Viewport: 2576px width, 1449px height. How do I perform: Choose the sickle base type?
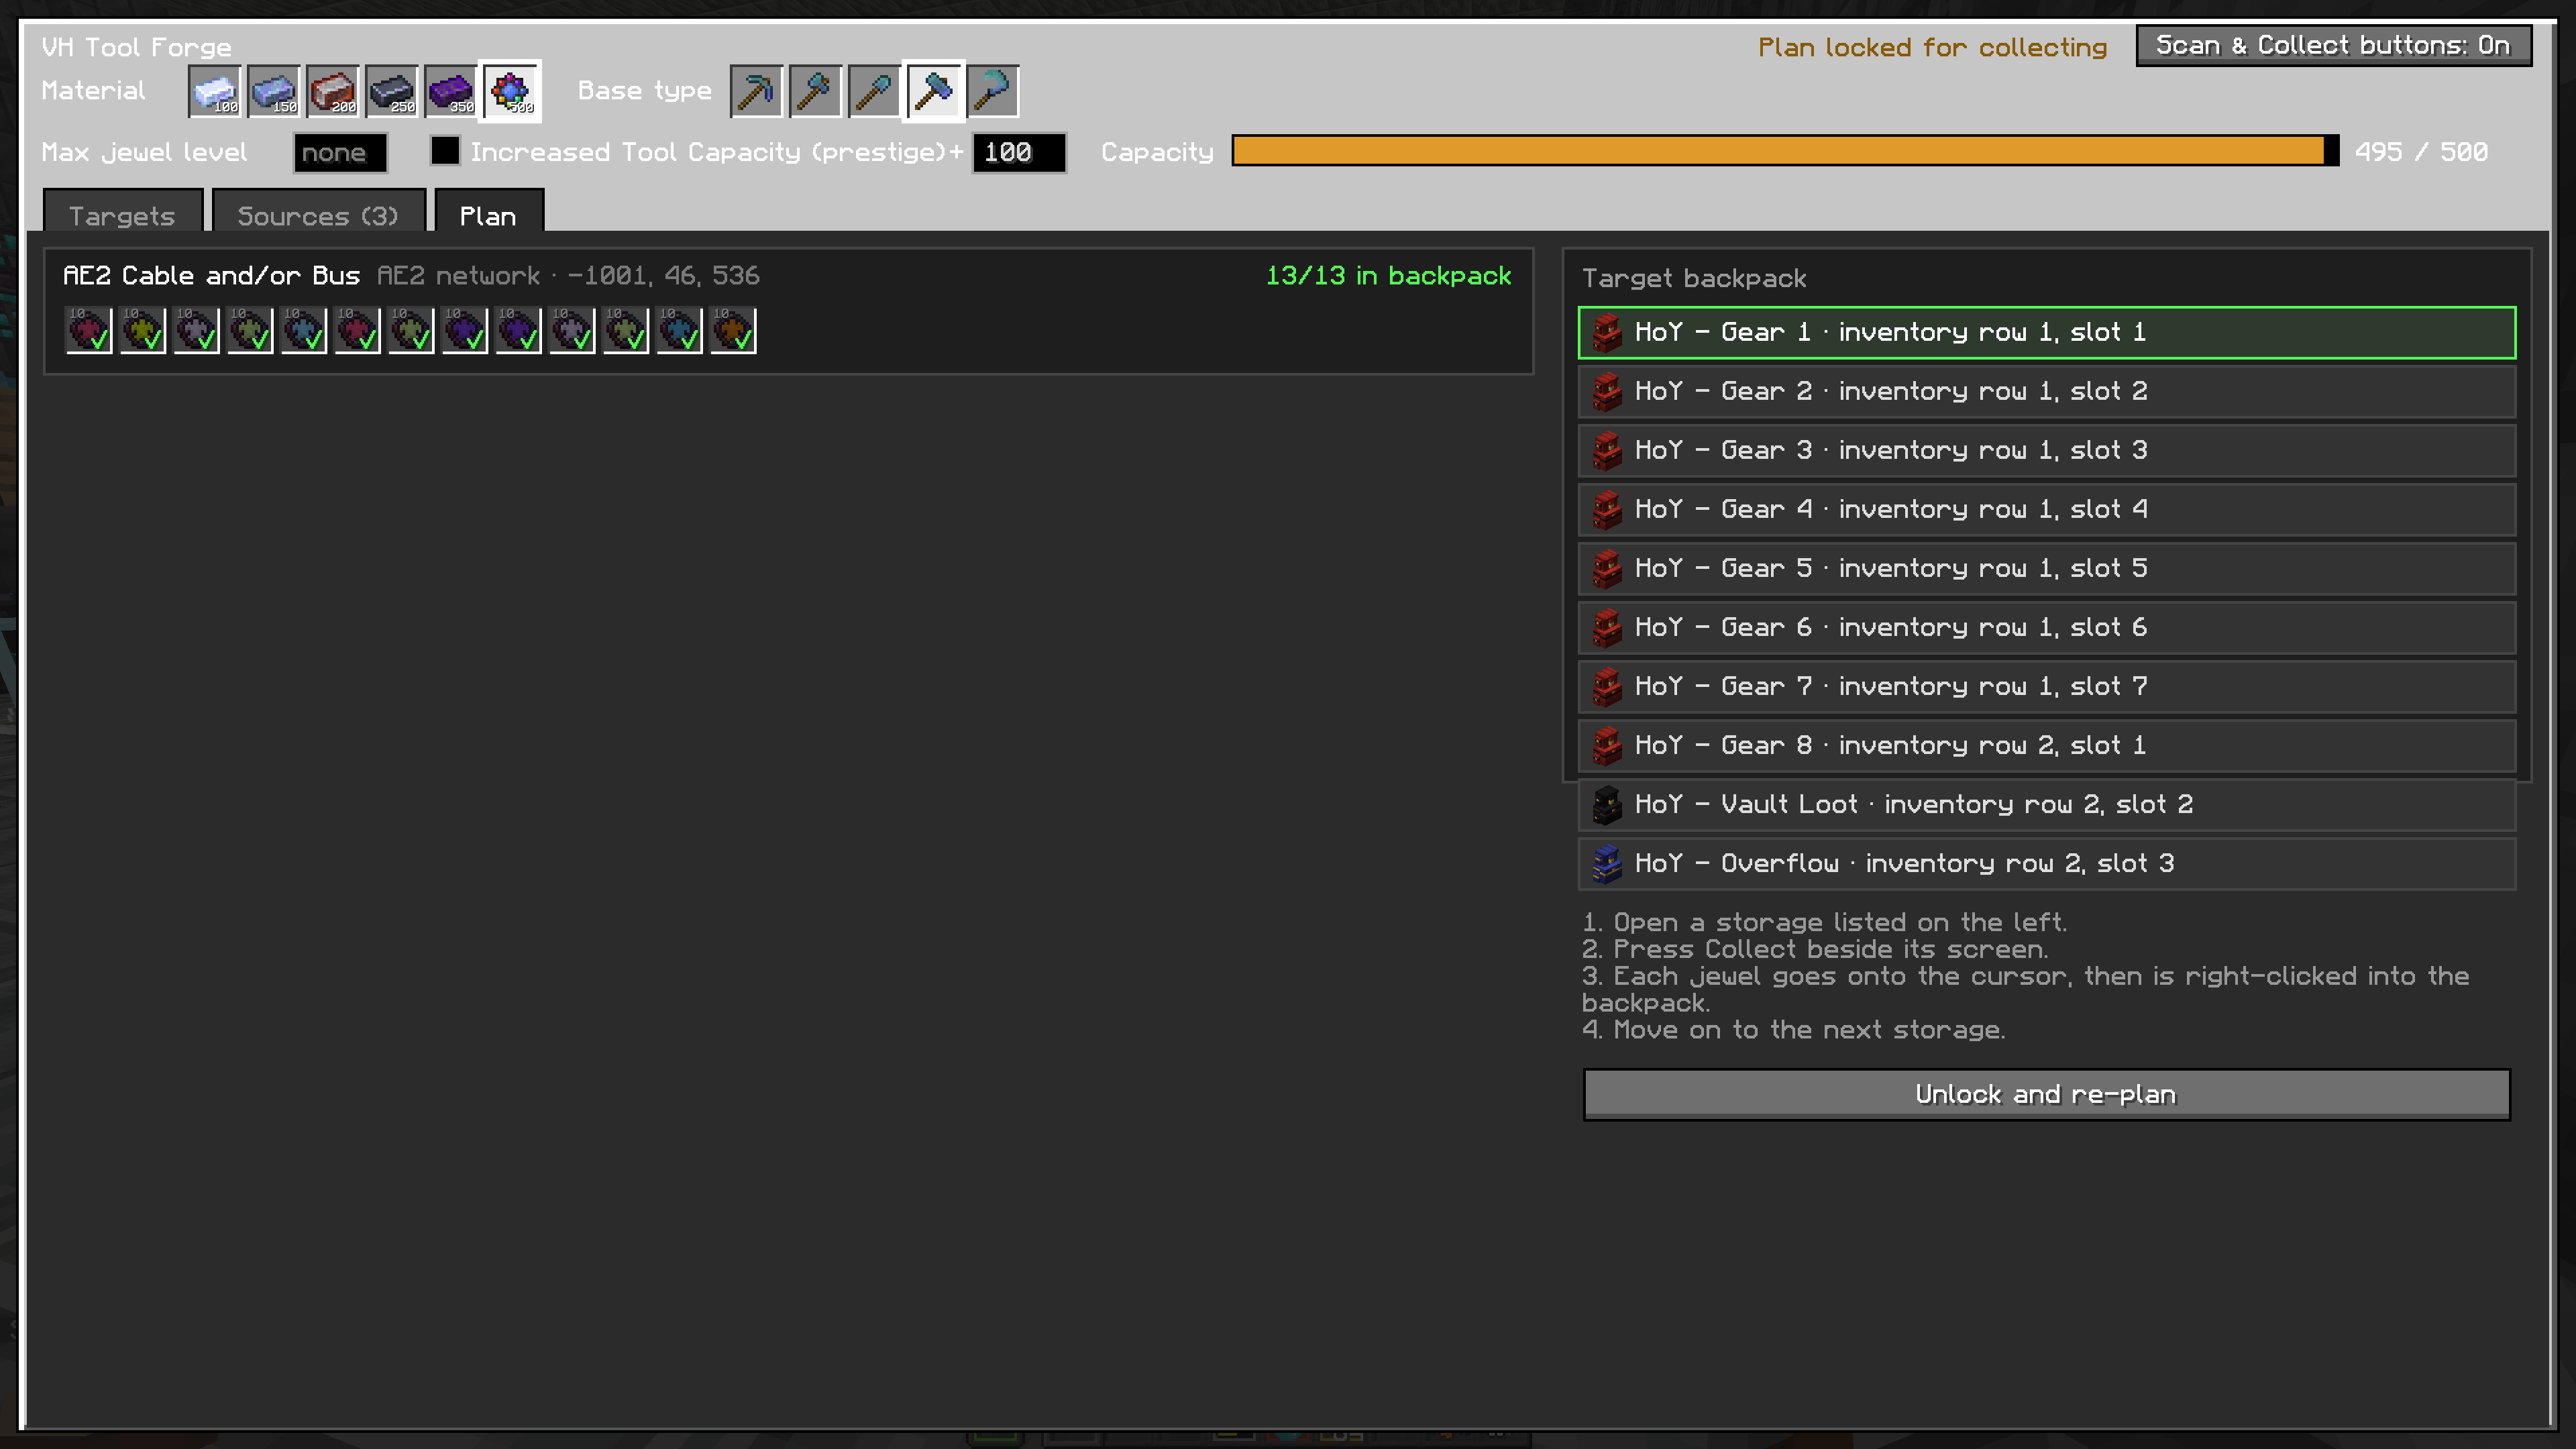pyautogui.click(x=993, y=92)
